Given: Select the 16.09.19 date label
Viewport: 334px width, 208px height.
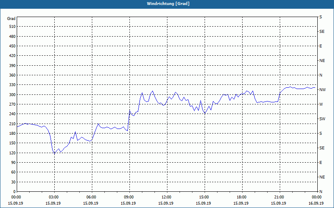Looking at the screenshot, I should click(316, 203).
